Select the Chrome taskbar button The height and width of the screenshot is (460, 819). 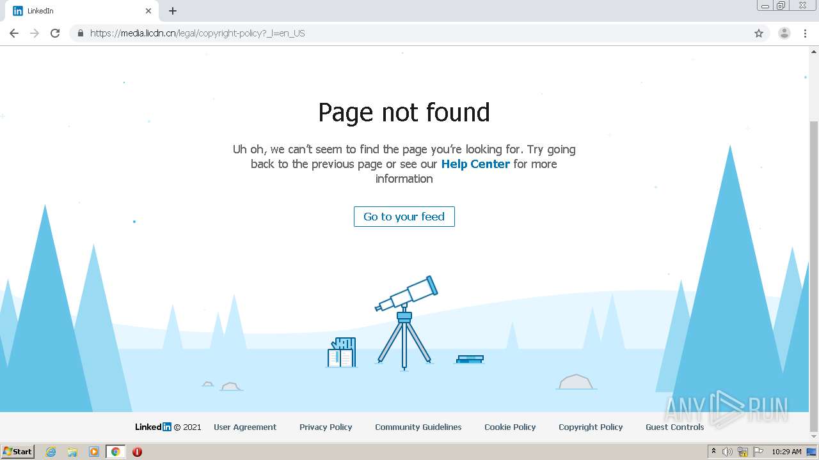point(115,452)
